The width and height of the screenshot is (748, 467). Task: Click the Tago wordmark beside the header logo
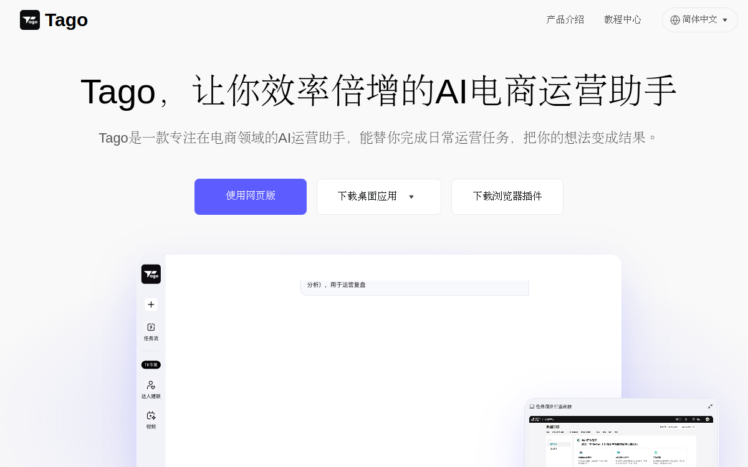(x=66, y=20)
